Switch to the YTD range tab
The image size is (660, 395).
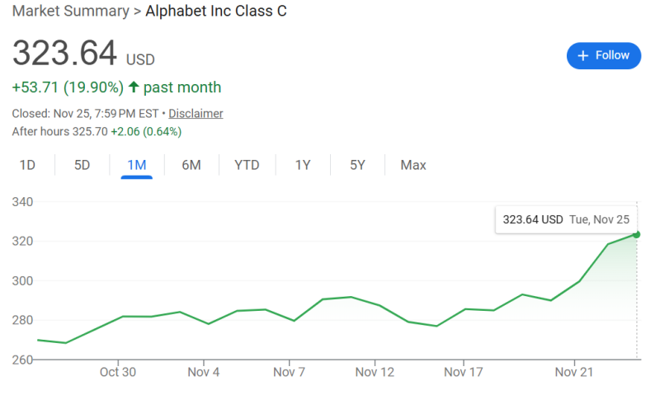point(247,165)
